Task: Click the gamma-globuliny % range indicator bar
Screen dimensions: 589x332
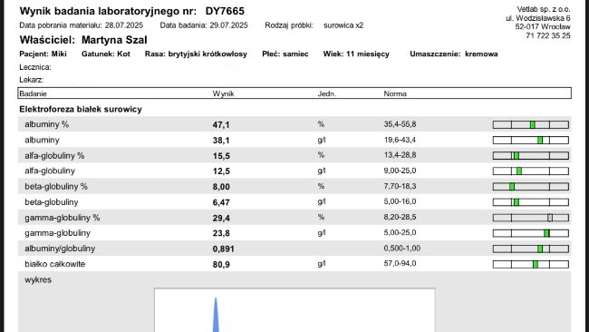Action: [x=531, y=218]
